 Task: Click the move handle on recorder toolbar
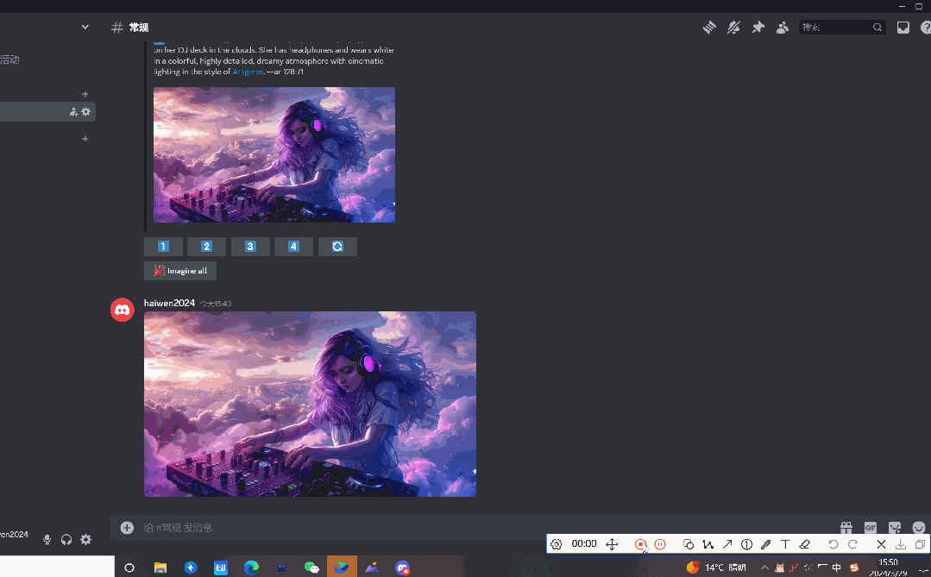coord(612,544)
